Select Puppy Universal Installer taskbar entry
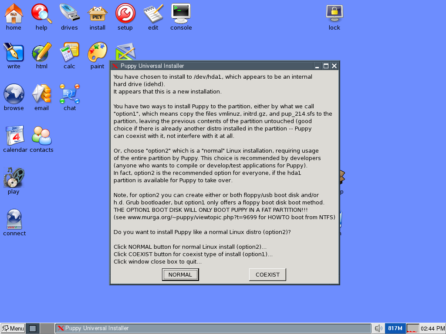446x334 pixels. click(x=213, y=328)
